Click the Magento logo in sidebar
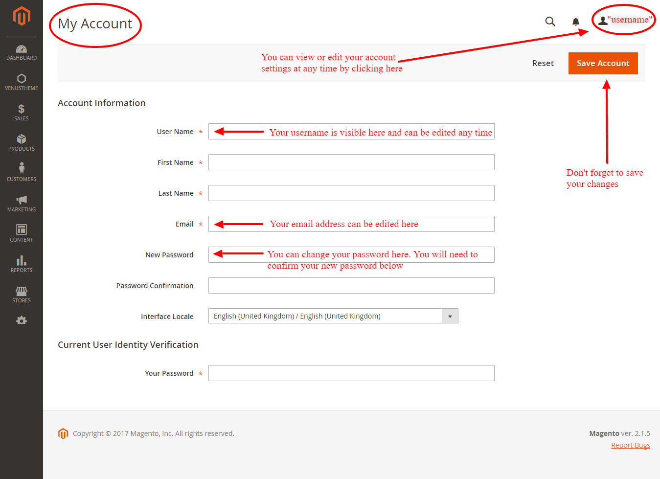The height and width of the screenshot is (479, 660). (22, 16)
